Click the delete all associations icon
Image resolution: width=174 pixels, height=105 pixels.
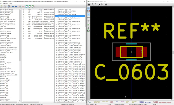pyautogui.click(x=23, y=6)
